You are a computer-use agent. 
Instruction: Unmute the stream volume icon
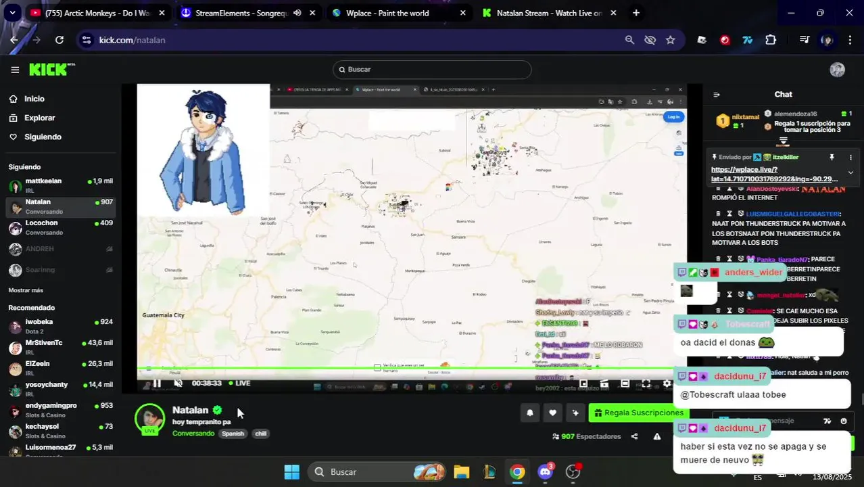coord(178,384)
